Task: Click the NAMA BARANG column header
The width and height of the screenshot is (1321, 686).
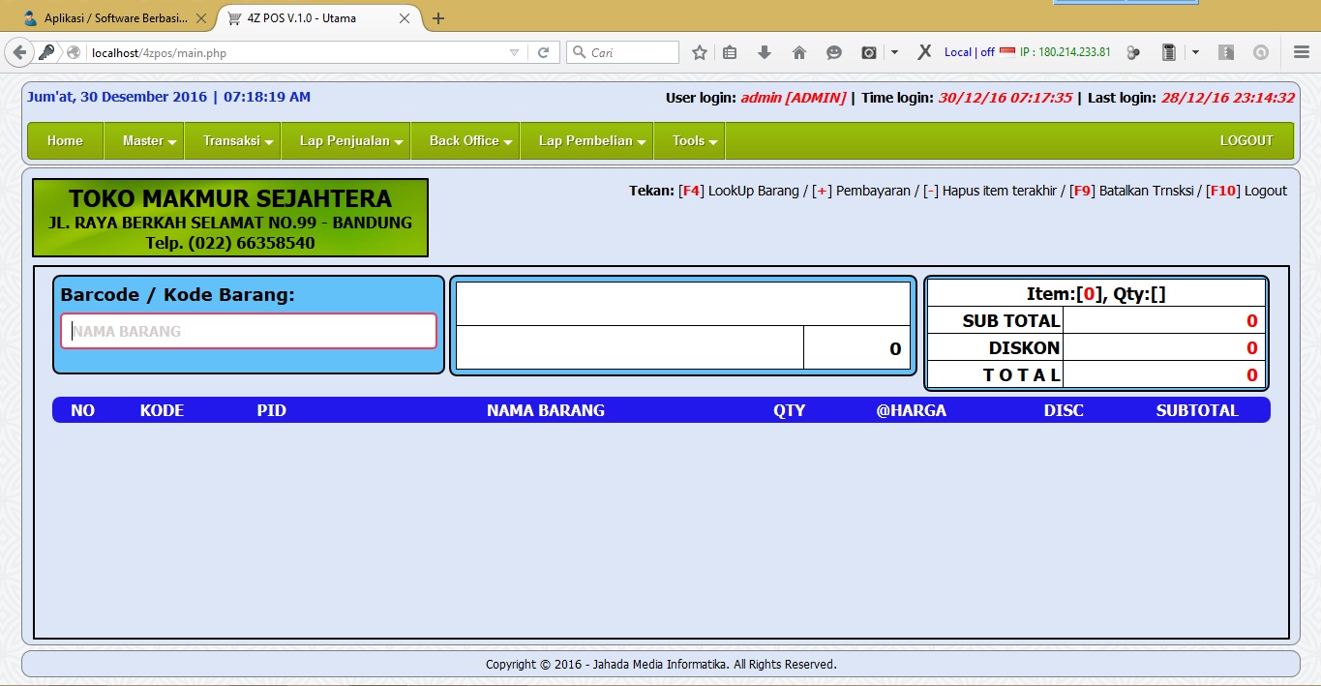Action: click(546, 410)
